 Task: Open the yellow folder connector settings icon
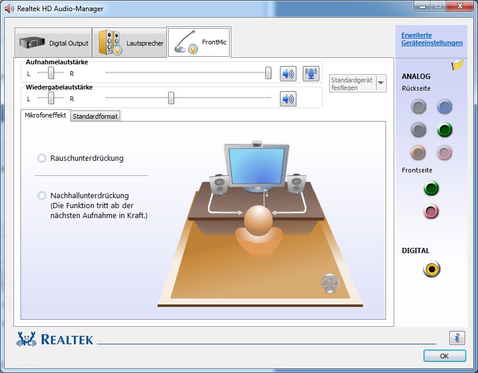[457, 64]
